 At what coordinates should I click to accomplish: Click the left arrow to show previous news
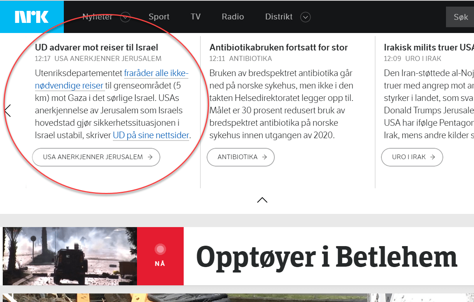(x=8, y=111)
